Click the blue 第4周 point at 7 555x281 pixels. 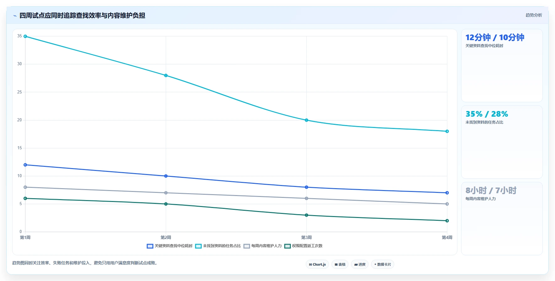pos(447,193)
